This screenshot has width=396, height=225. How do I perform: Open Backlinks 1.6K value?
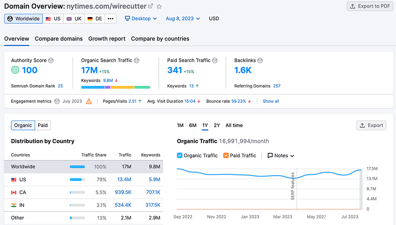pyautogui.click(x=243, y=70)
